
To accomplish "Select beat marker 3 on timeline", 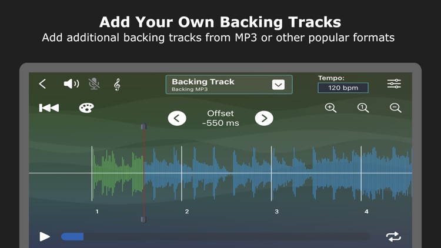I will point(276,212).
